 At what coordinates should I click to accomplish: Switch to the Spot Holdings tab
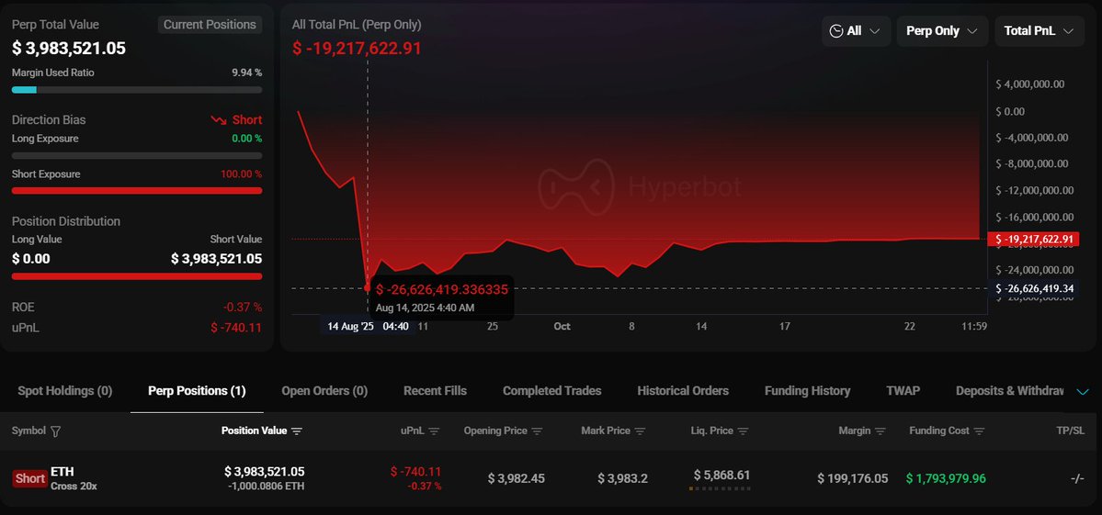(x=65, y=391)
